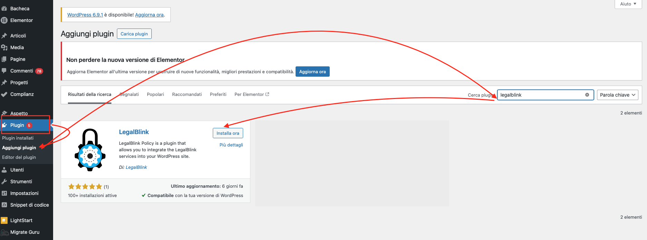Click the Impostazioni menu label
Screen dimensions: 647x240
[x=24, y=193]
